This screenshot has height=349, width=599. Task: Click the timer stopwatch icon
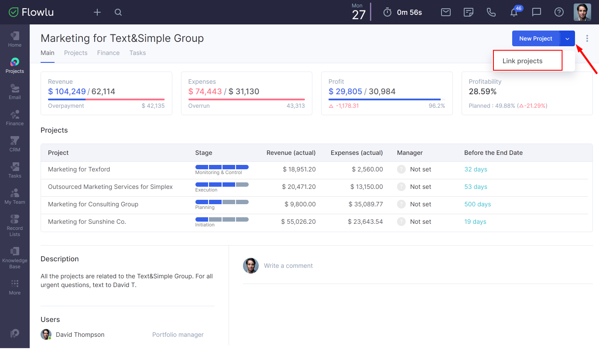point(387,12)
